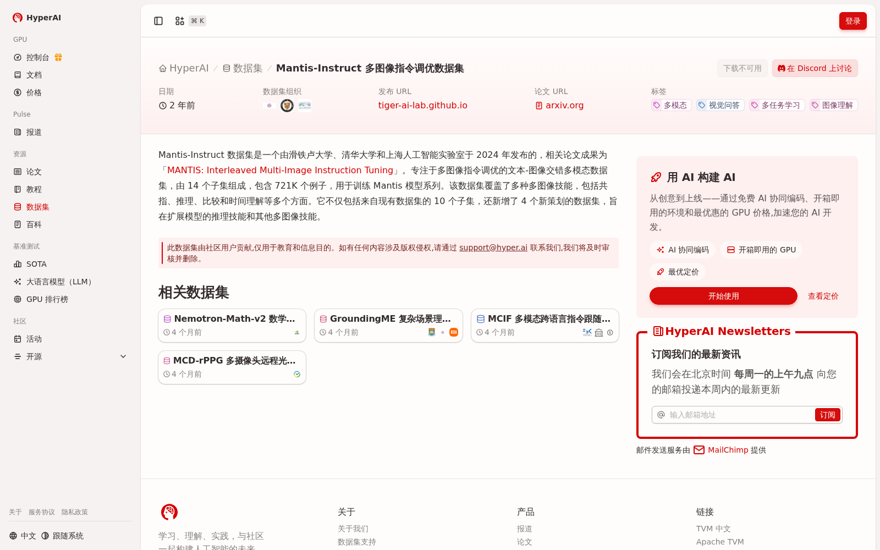The height and width of the screenshot is (550, 880).
Task: Select the 多任务学习 tag
Action: [777, 105]
